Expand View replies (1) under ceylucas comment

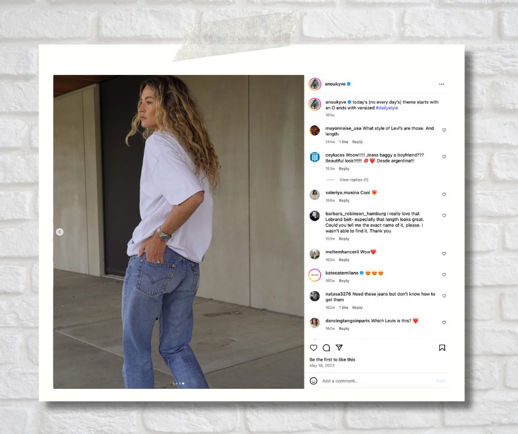(354, 180)
